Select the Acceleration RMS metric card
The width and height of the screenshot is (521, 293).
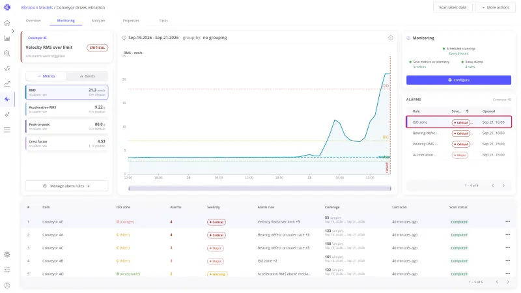tap(67, 109)
